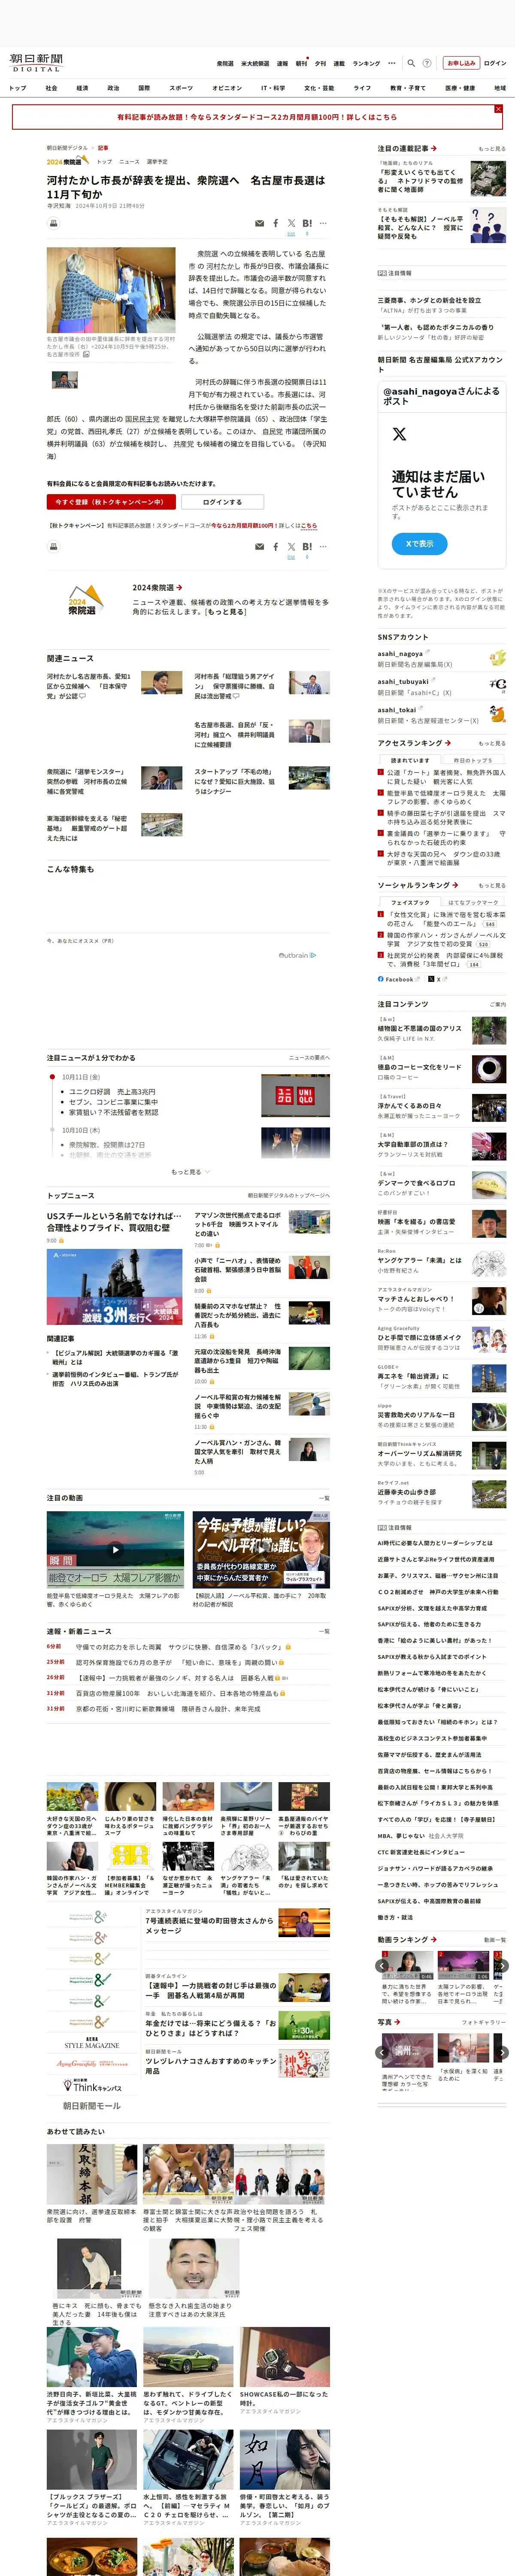Screen dimensions: 515x2576
Task: Click もっと見る beside 注目の連載記事
Action: point(492,149)
